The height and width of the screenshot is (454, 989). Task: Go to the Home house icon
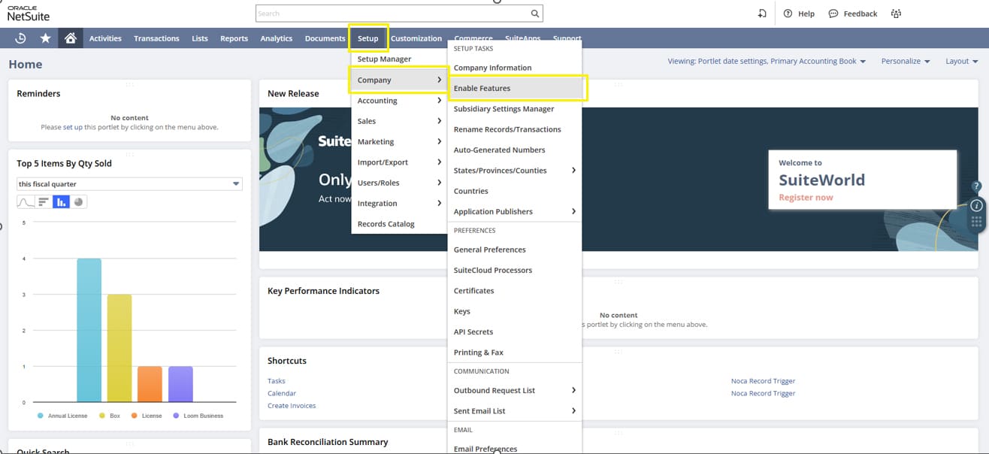coord(70,38)
